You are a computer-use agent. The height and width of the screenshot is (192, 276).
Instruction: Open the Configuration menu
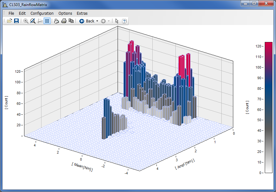click(42, 13)
